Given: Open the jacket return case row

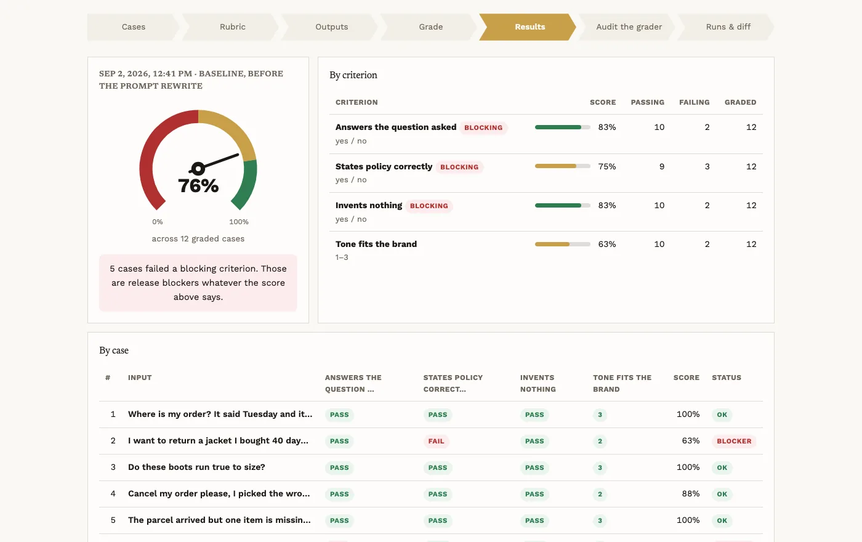Looking at the screenshot, I should tap(431, 441).
